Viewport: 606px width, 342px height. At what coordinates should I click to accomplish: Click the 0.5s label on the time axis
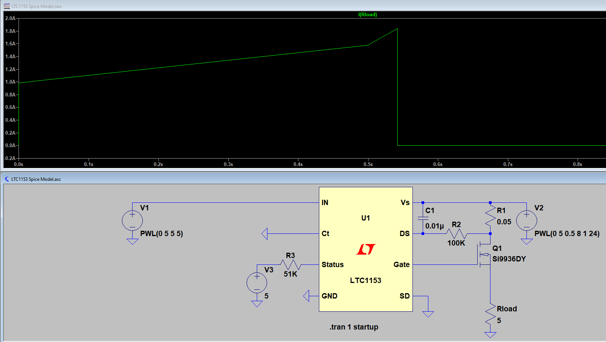pyautogui.click(x=368, y=164)
